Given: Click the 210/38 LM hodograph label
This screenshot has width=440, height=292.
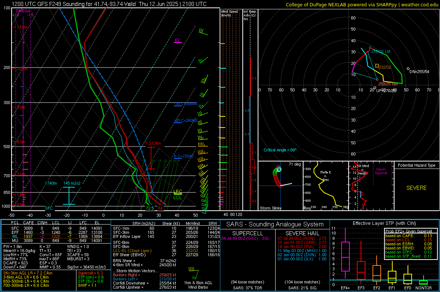Looking at the screenshot, I should (380, 52).
